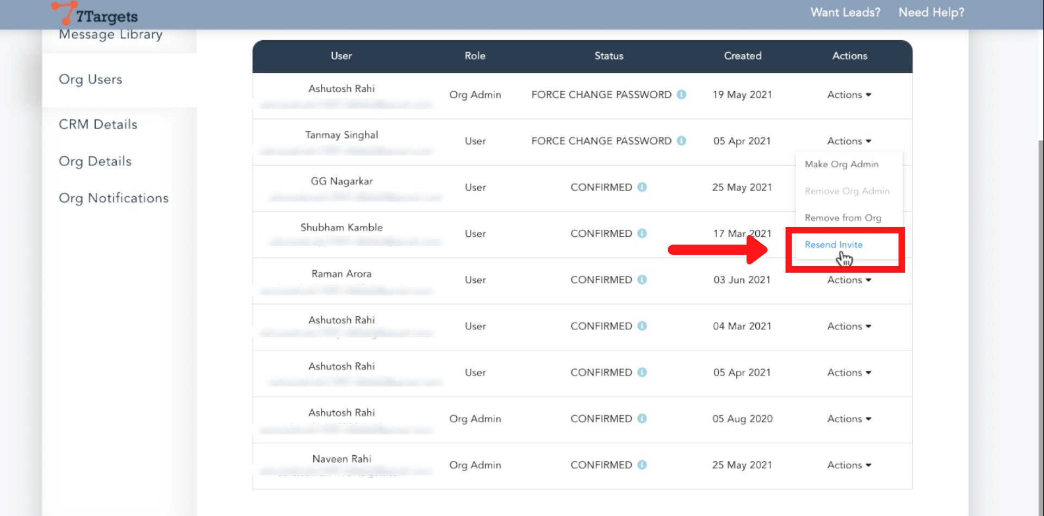Click info icon next to Raman Arora's CONFIRMED
Screen dimensions: 1044x516
click(x=642, y=280)
